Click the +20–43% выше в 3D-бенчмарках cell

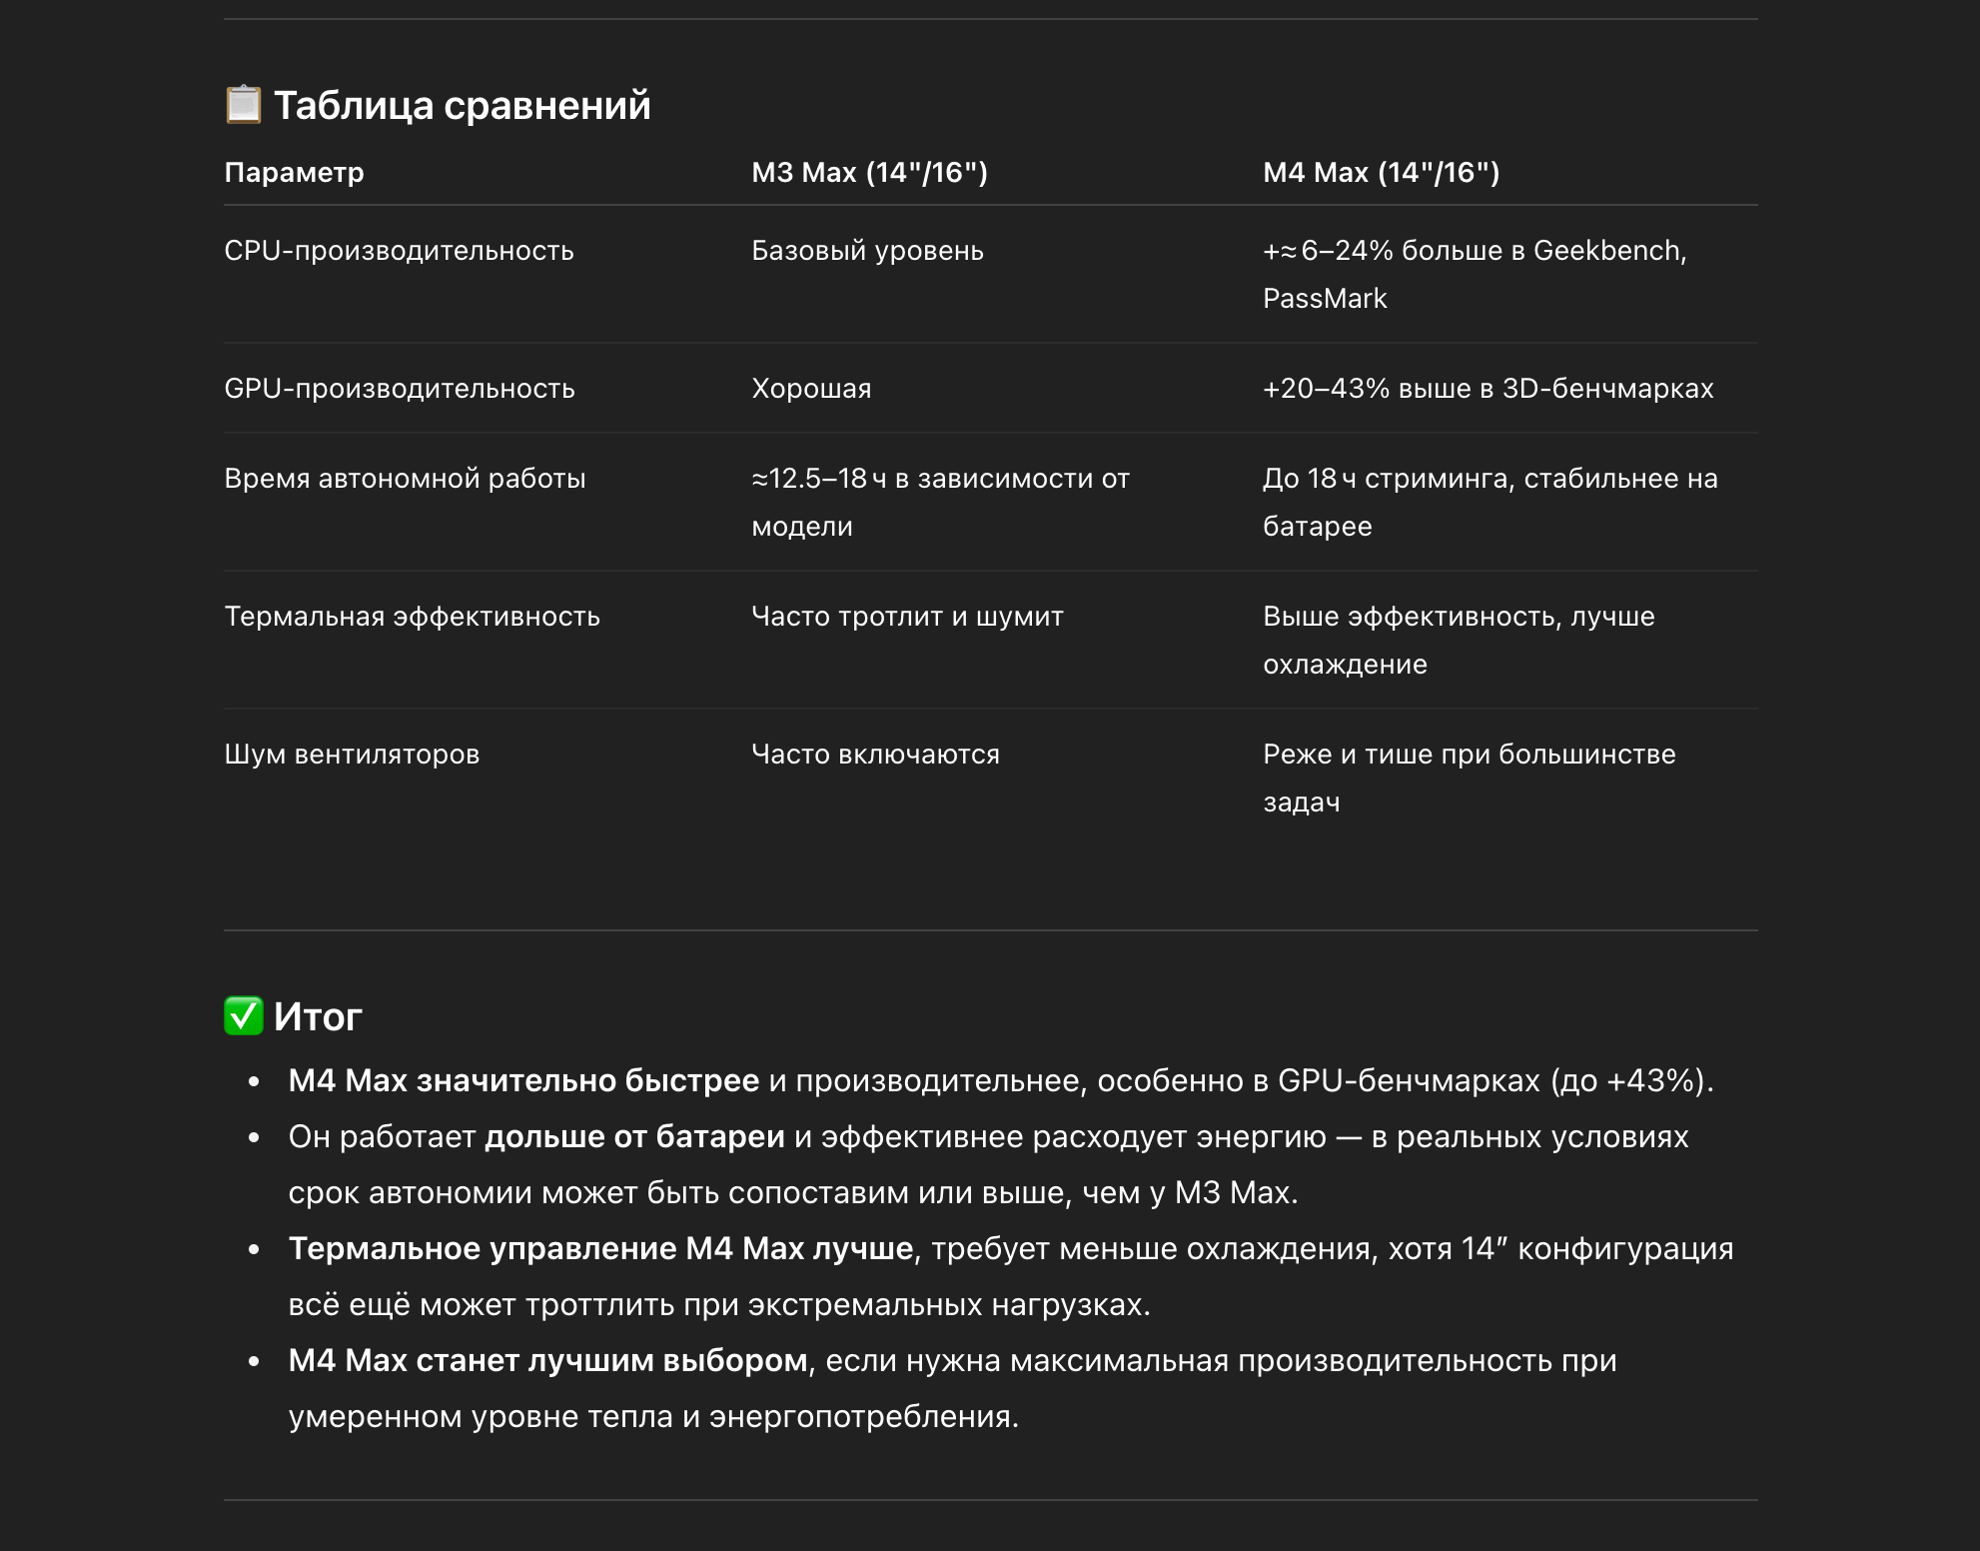pyautogui.click(x=1487, y=388)
